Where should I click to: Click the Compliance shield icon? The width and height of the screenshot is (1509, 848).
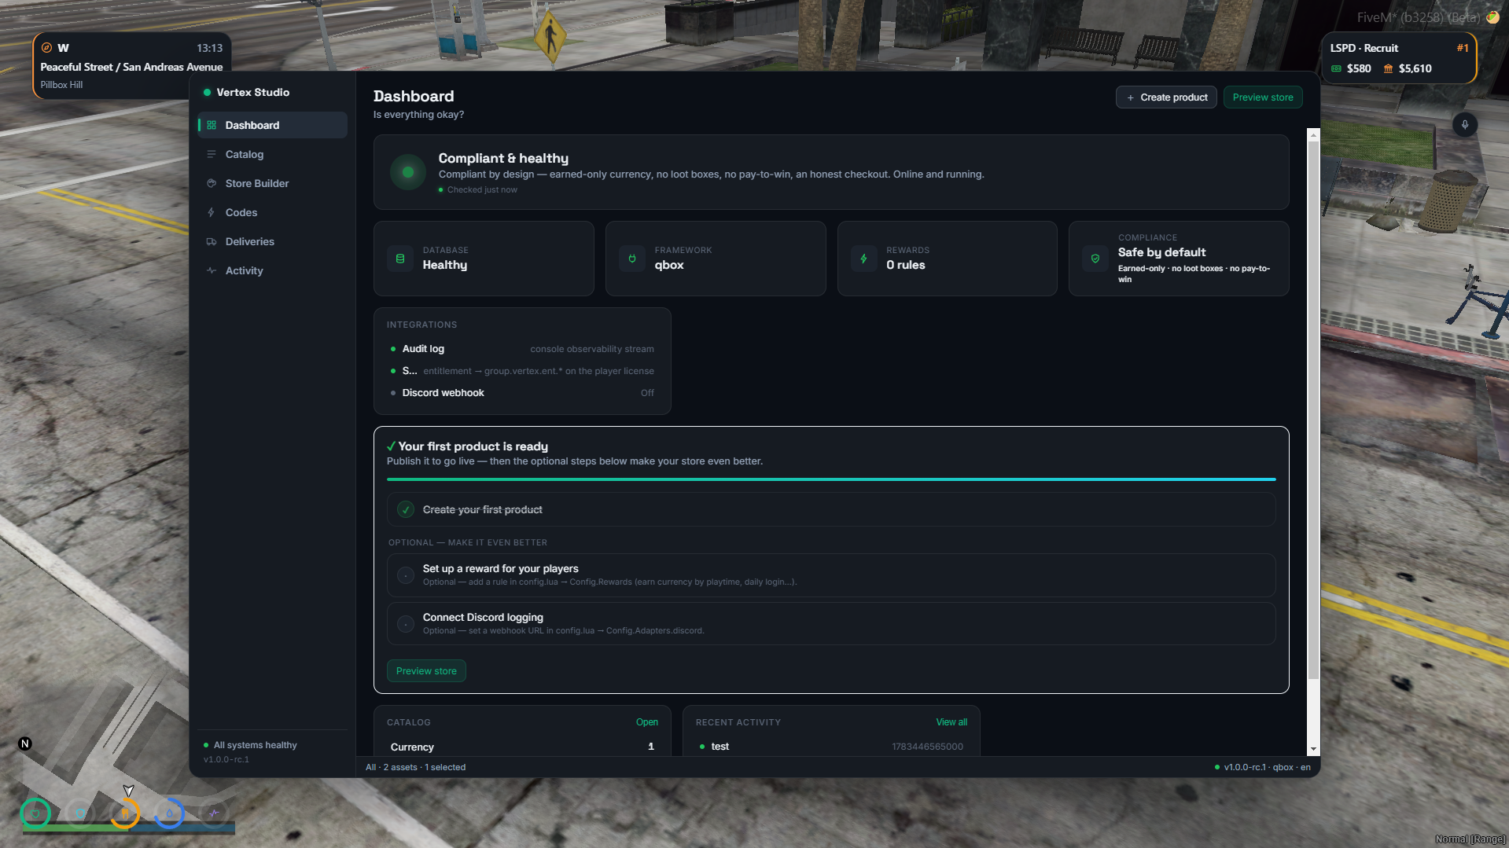point(1095,259)
